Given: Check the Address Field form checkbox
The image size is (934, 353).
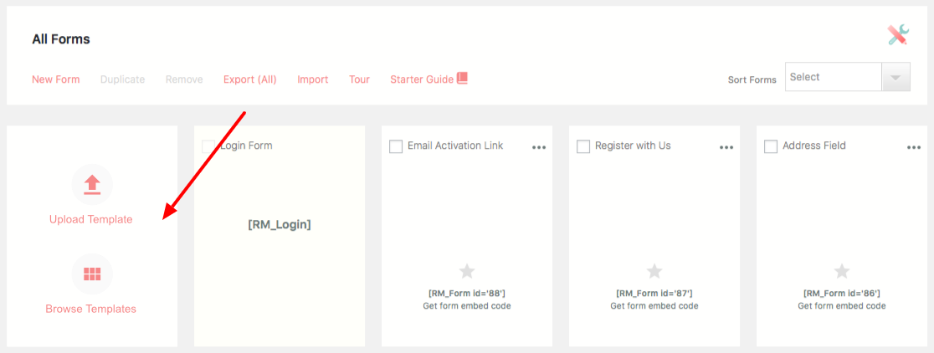Looking at the screenshot, I should [x=771, y=146].
